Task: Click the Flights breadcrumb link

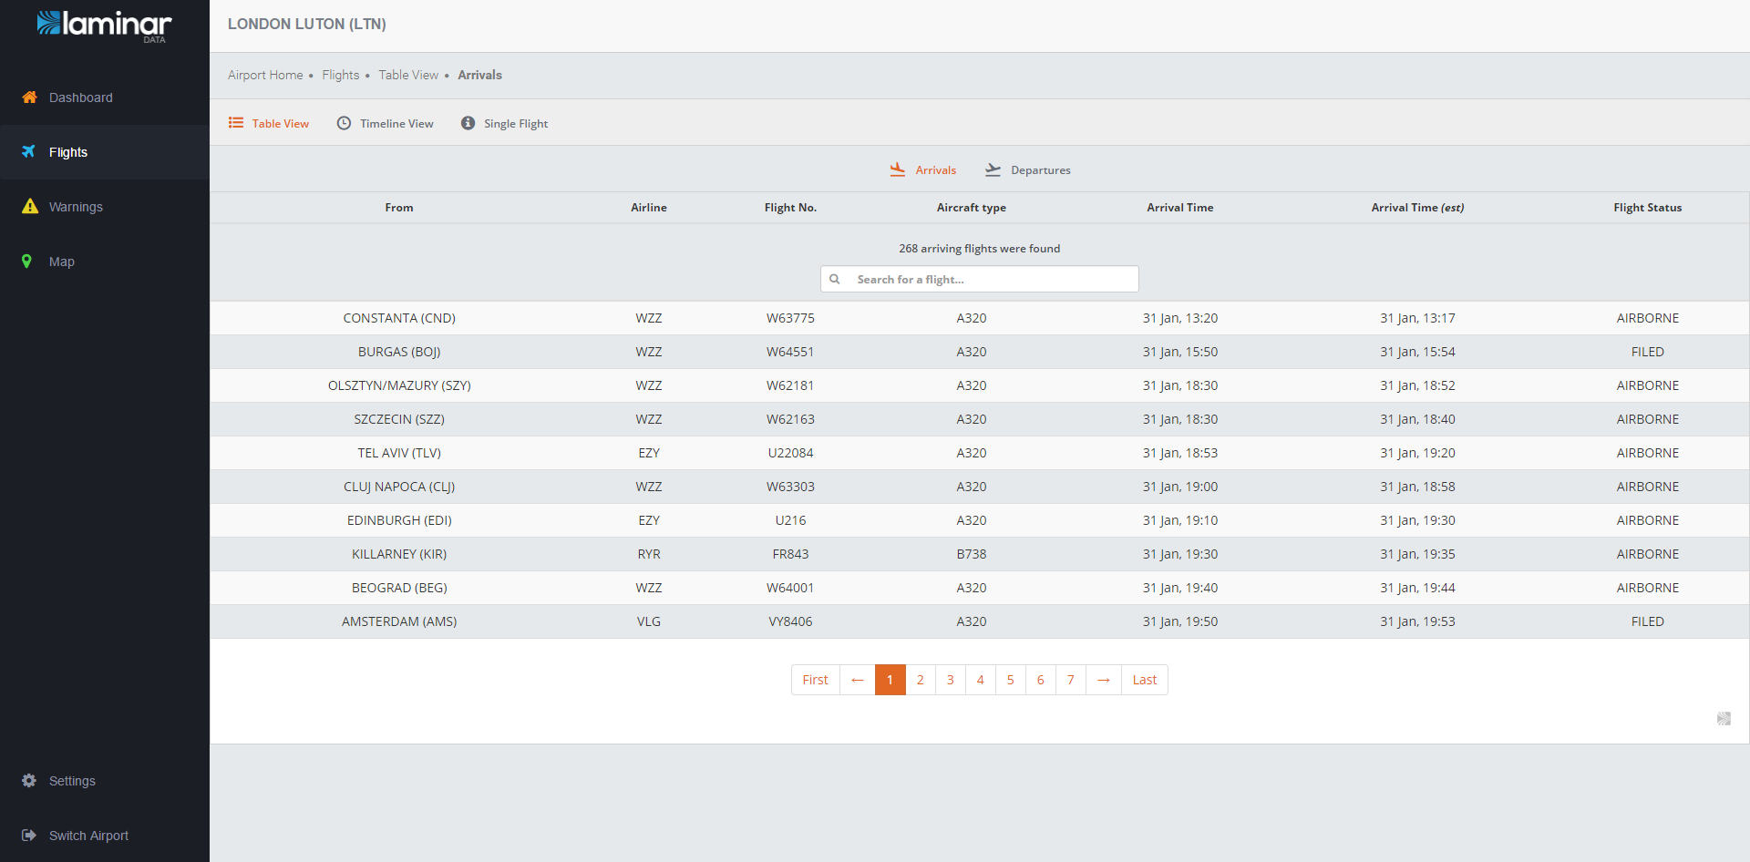Action: [x=340, y=75]
